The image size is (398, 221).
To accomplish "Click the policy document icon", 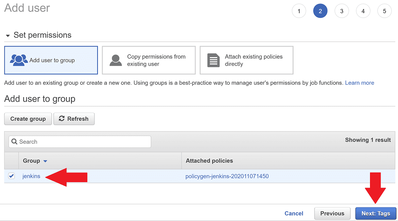I will 213,60.
